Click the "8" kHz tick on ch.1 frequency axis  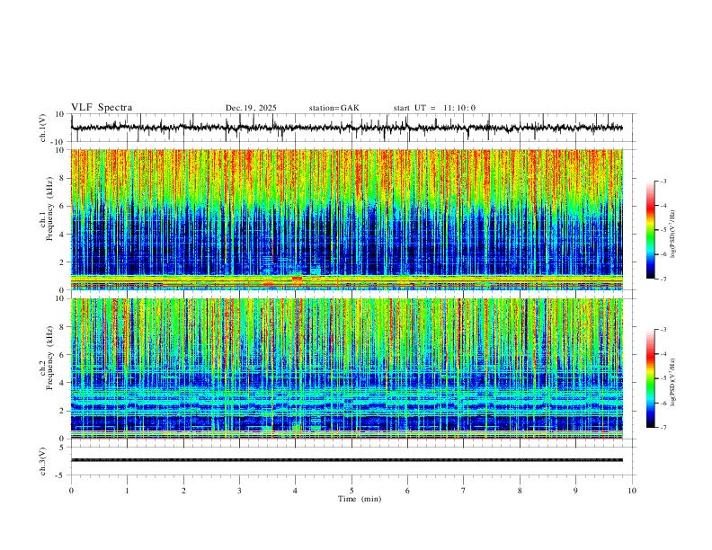62,178
